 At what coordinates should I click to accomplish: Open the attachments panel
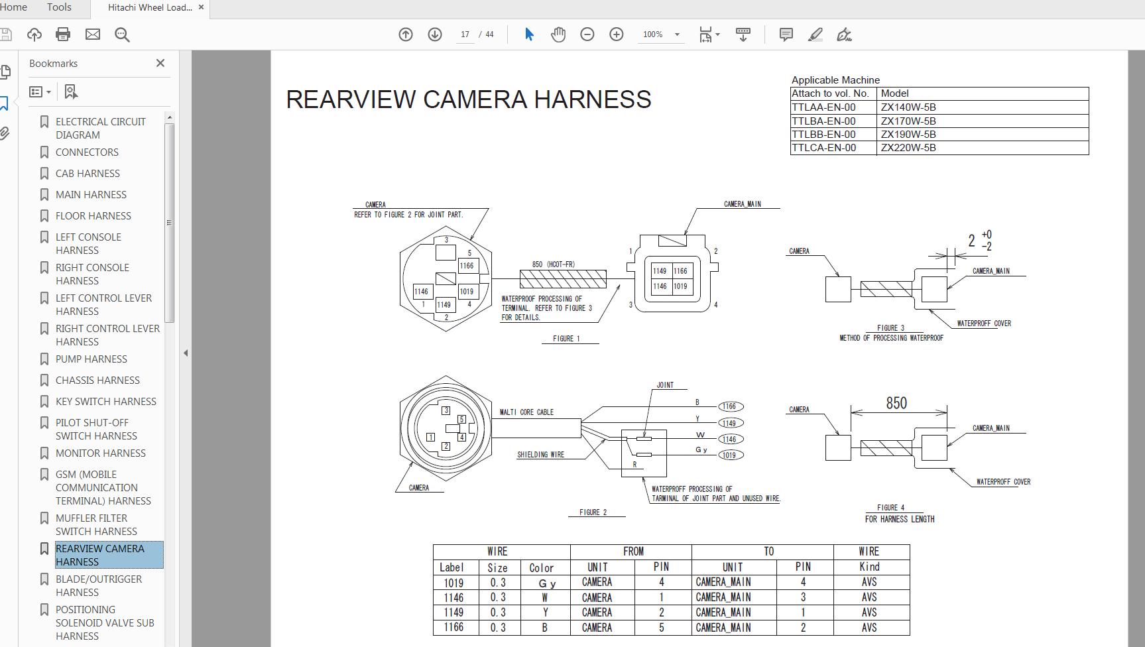coord(5,133)
